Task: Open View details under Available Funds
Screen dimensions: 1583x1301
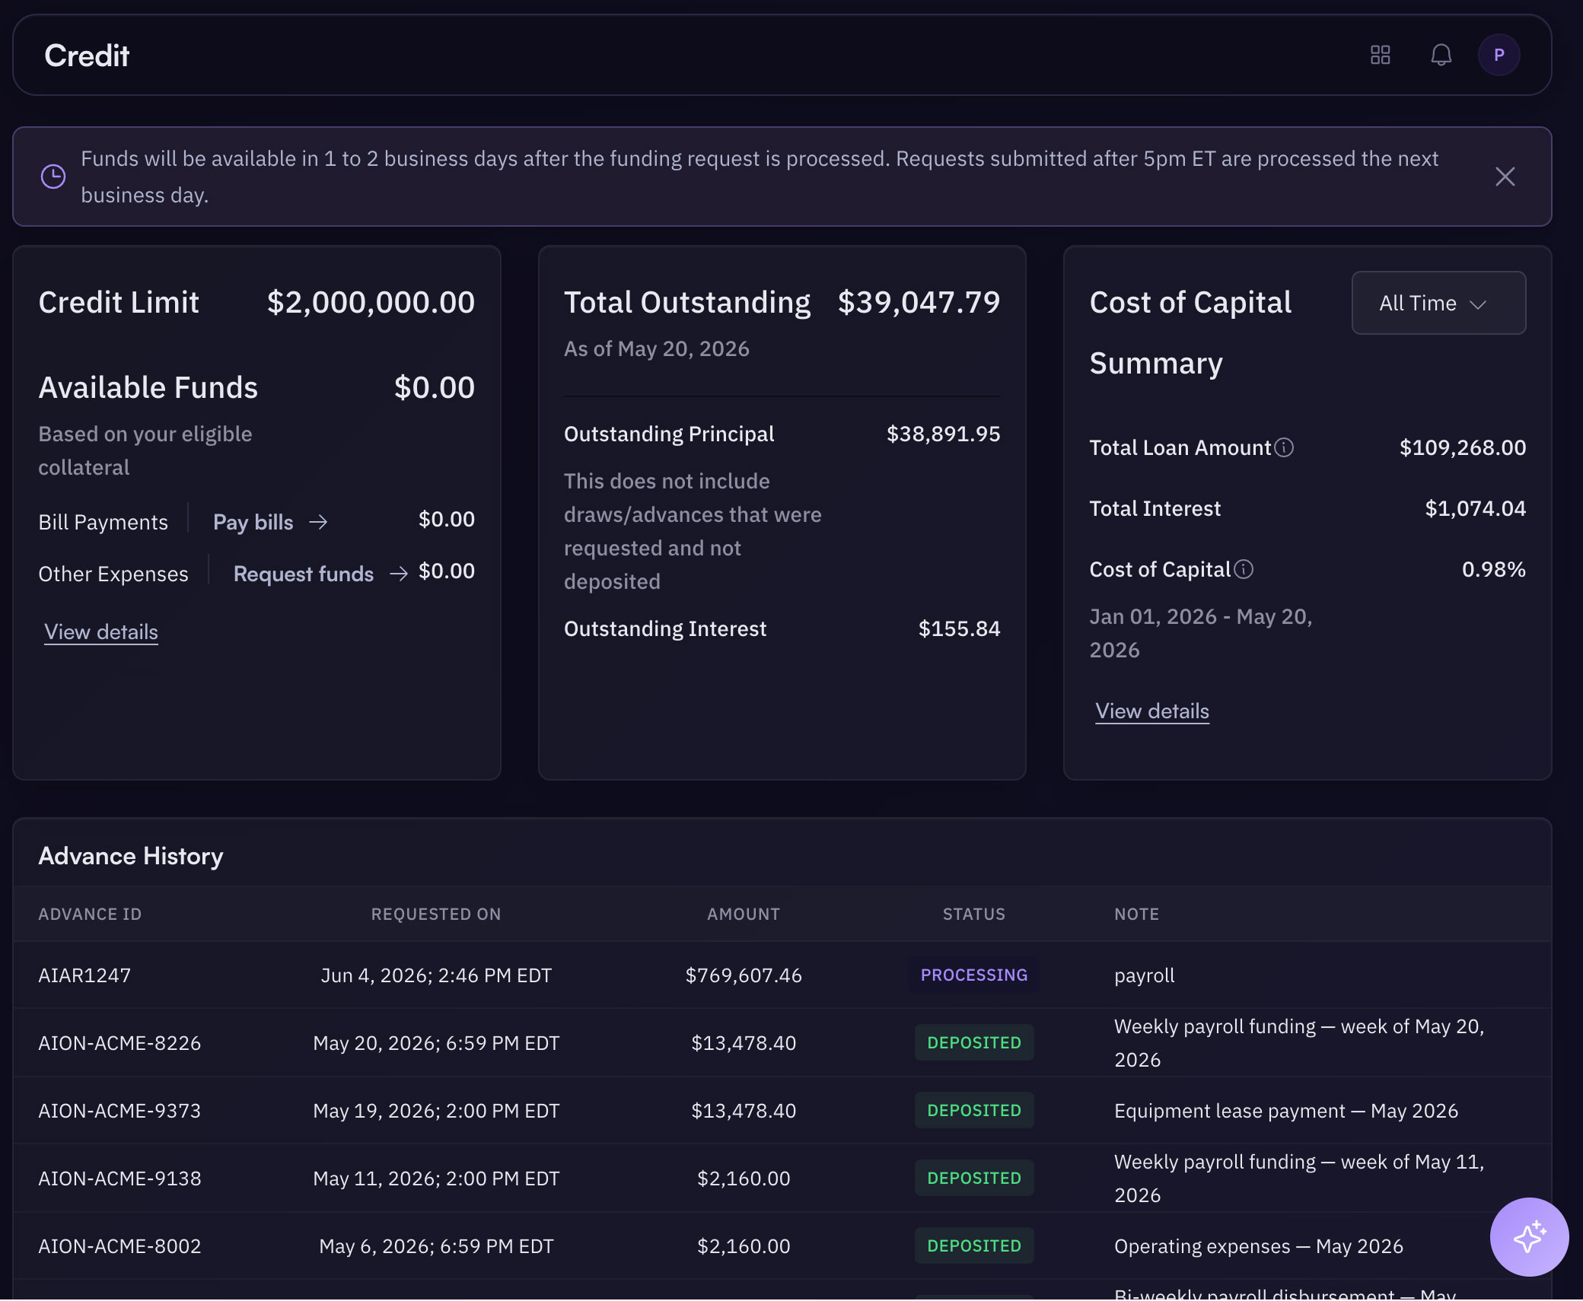Action: tap(101, 631)
